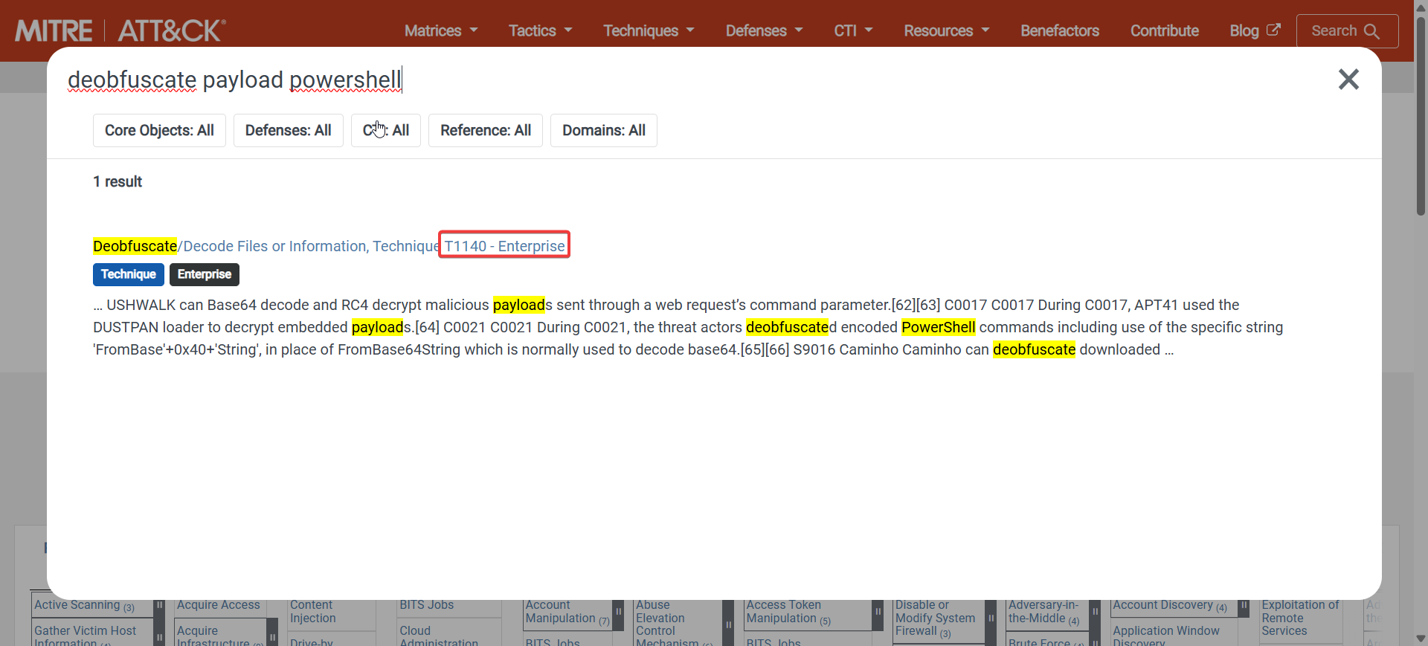This screenshot has height=646, width=1428.
Task: Open the Content Injection technique link
Action: point(312,612)
